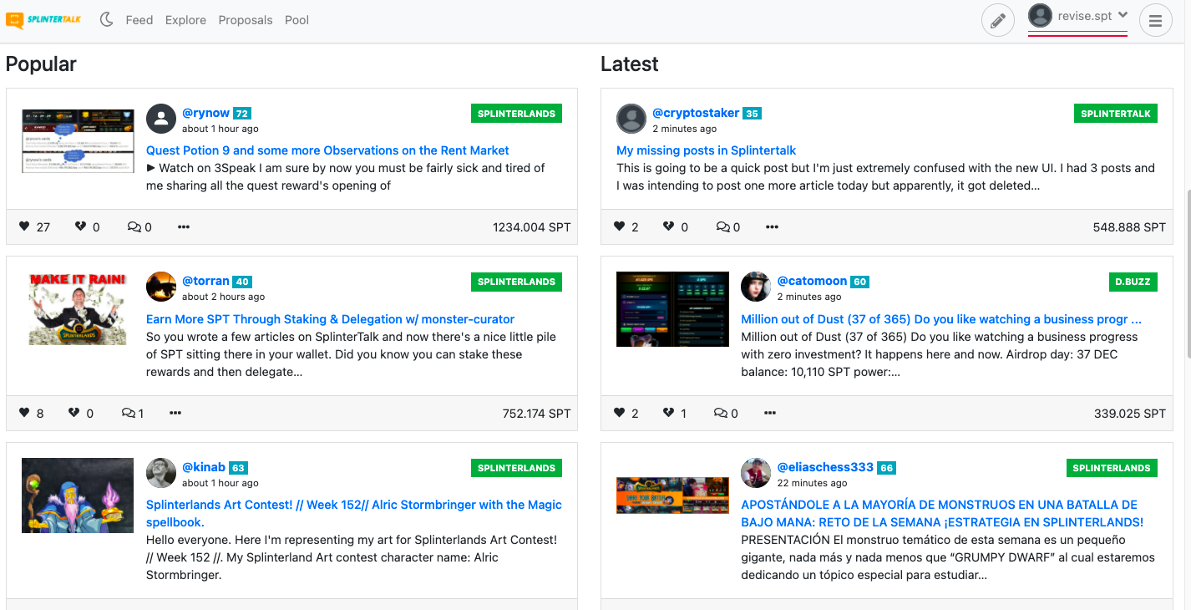
Task: Click SPLINTERLANDS tag on @kinab's post
Action: tap(516, 468)
